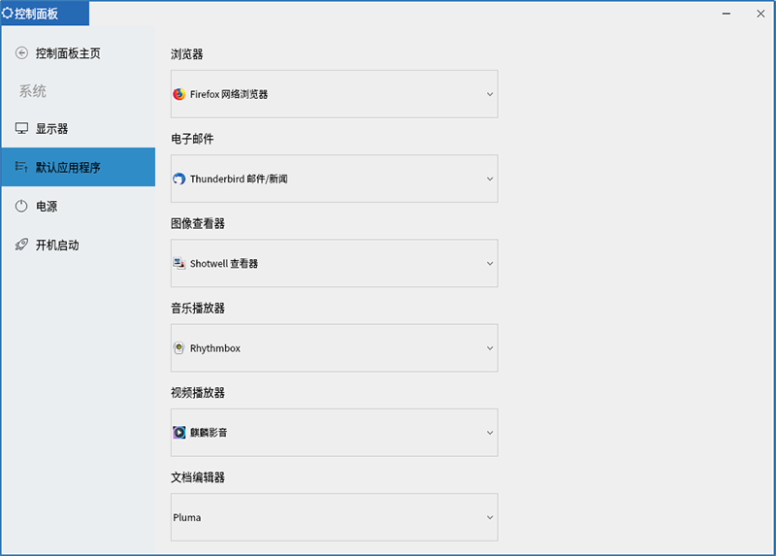Click the Thunderbird icon in email dropdown
The height and width of the screenshot is (556, 776).
coord(179,179)
